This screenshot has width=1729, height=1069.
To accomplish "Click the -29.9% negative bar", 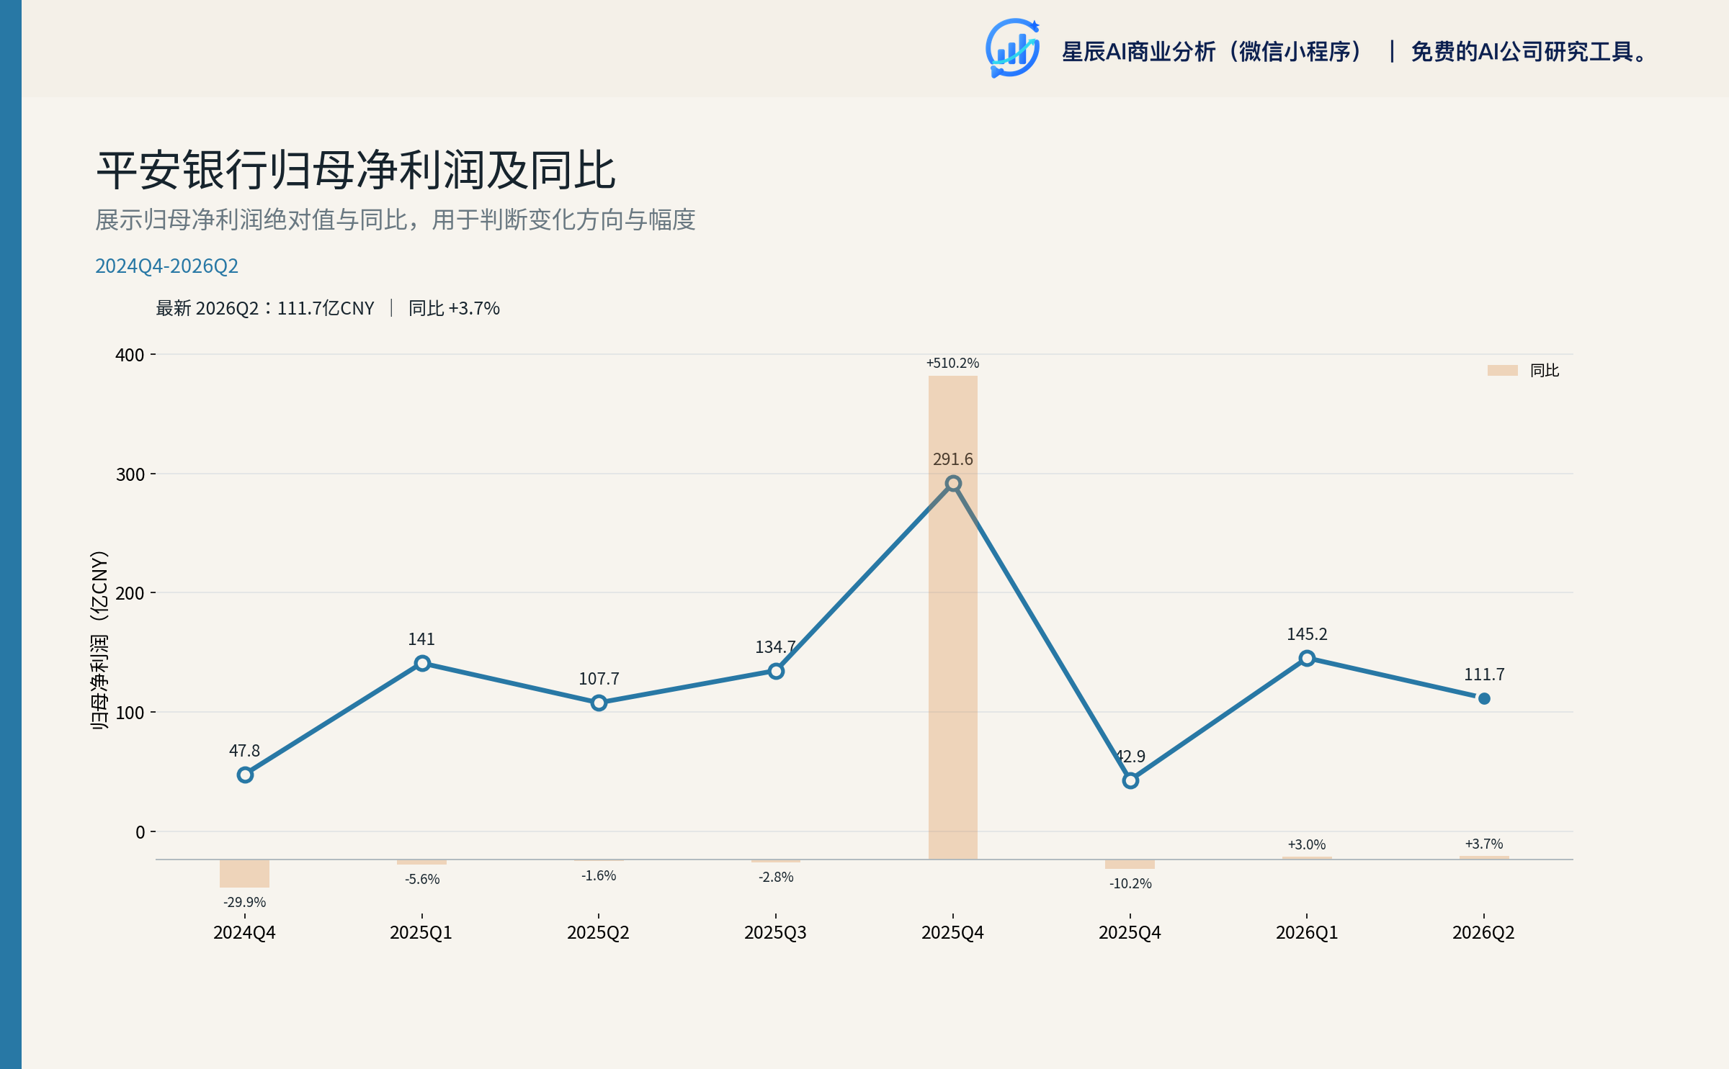I will point(244,873).
